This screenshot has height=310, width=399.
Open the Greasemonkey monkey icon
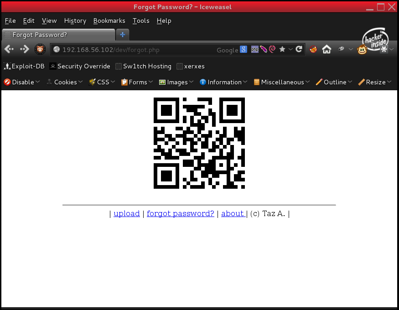point(362,49)
